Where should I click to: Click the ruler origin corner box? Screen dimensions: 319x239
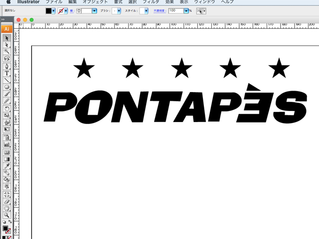coord(16,26)
